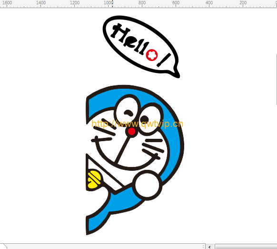Select Doraemon's red nose
277x249 pixels.
pyautogui.click(x=131, y=132)
